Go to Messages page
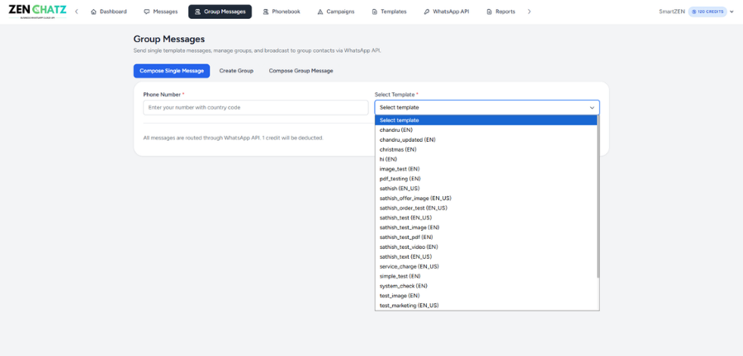 161,12
